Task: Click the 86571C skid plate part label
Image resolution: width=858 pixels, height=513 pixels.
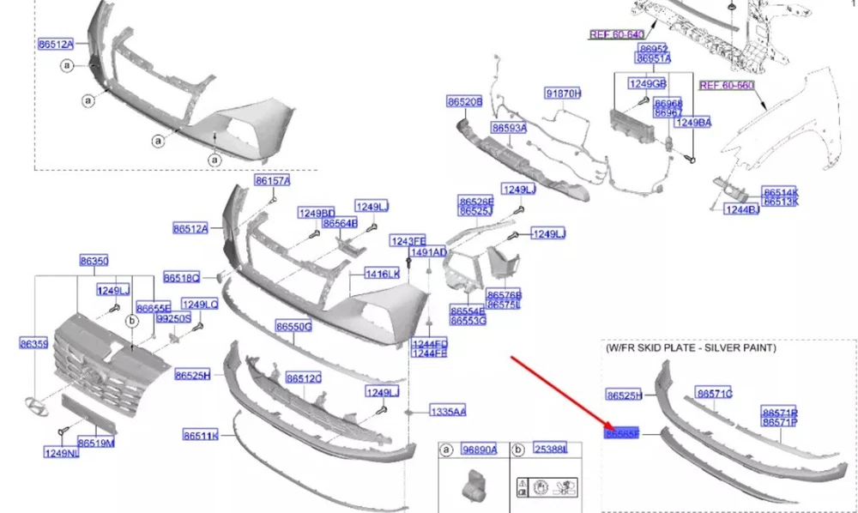Action: [714, 394]
